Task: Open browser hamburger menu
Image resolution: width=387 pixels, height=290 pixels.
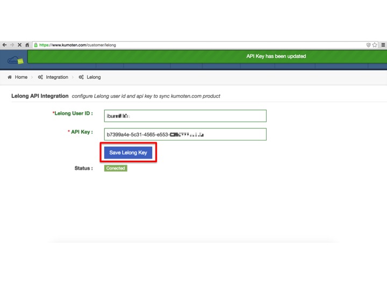Action: (x=383, y=45)
